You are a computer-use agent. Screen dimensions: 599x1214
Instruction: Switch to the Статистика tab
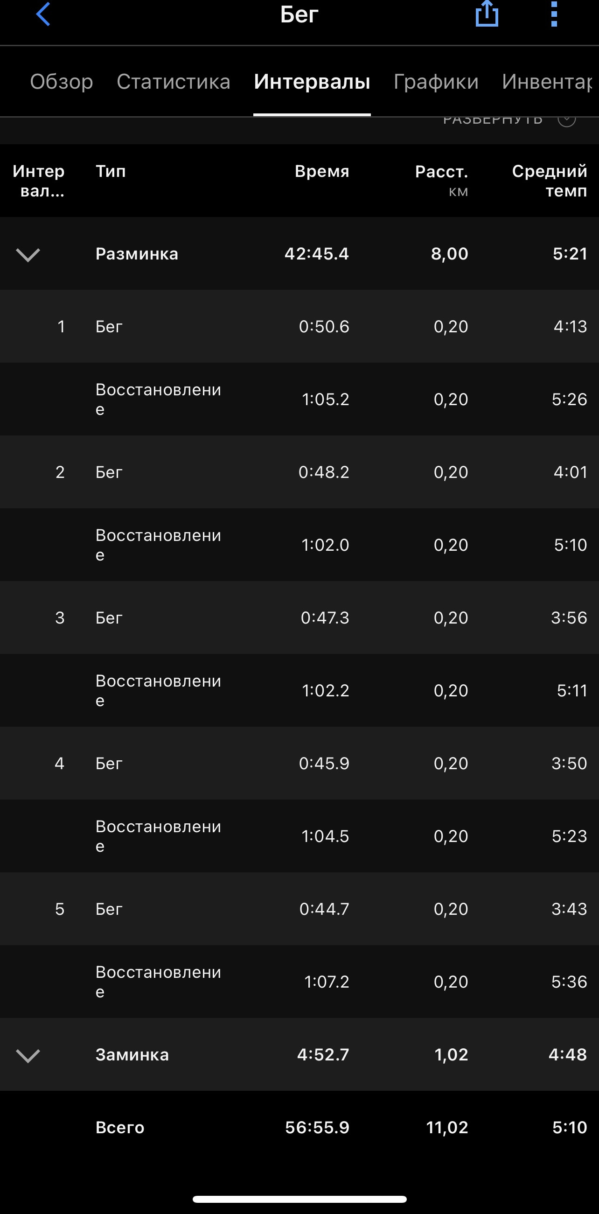tap(173, 82)
